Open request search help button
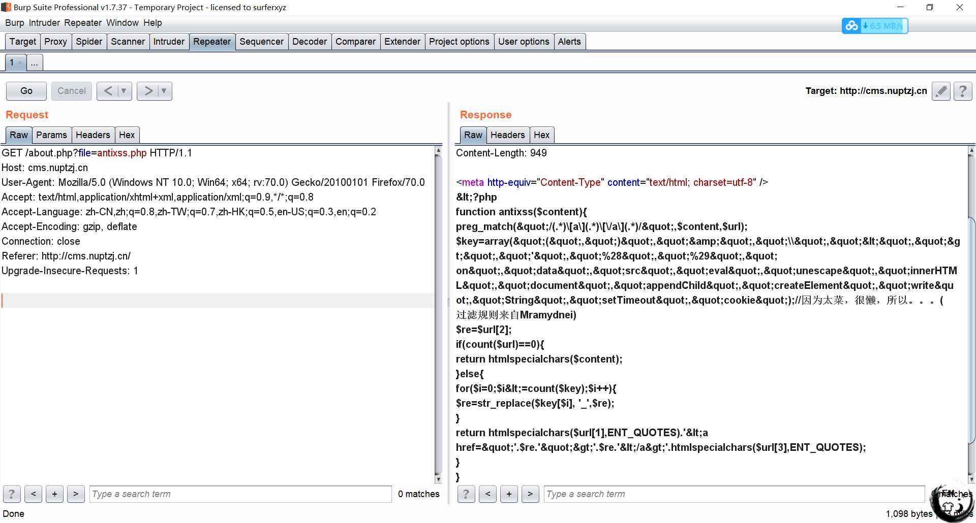976x523 pixels. coord(12,494)
